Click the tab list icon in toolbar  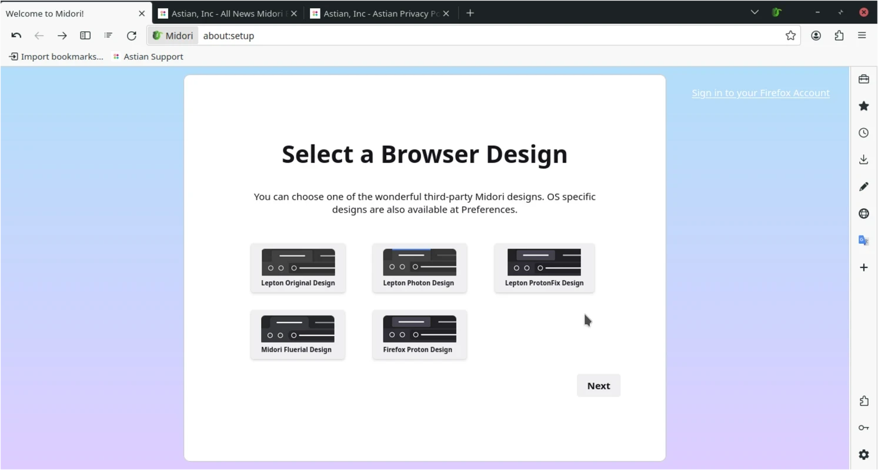tap(108, 36)
